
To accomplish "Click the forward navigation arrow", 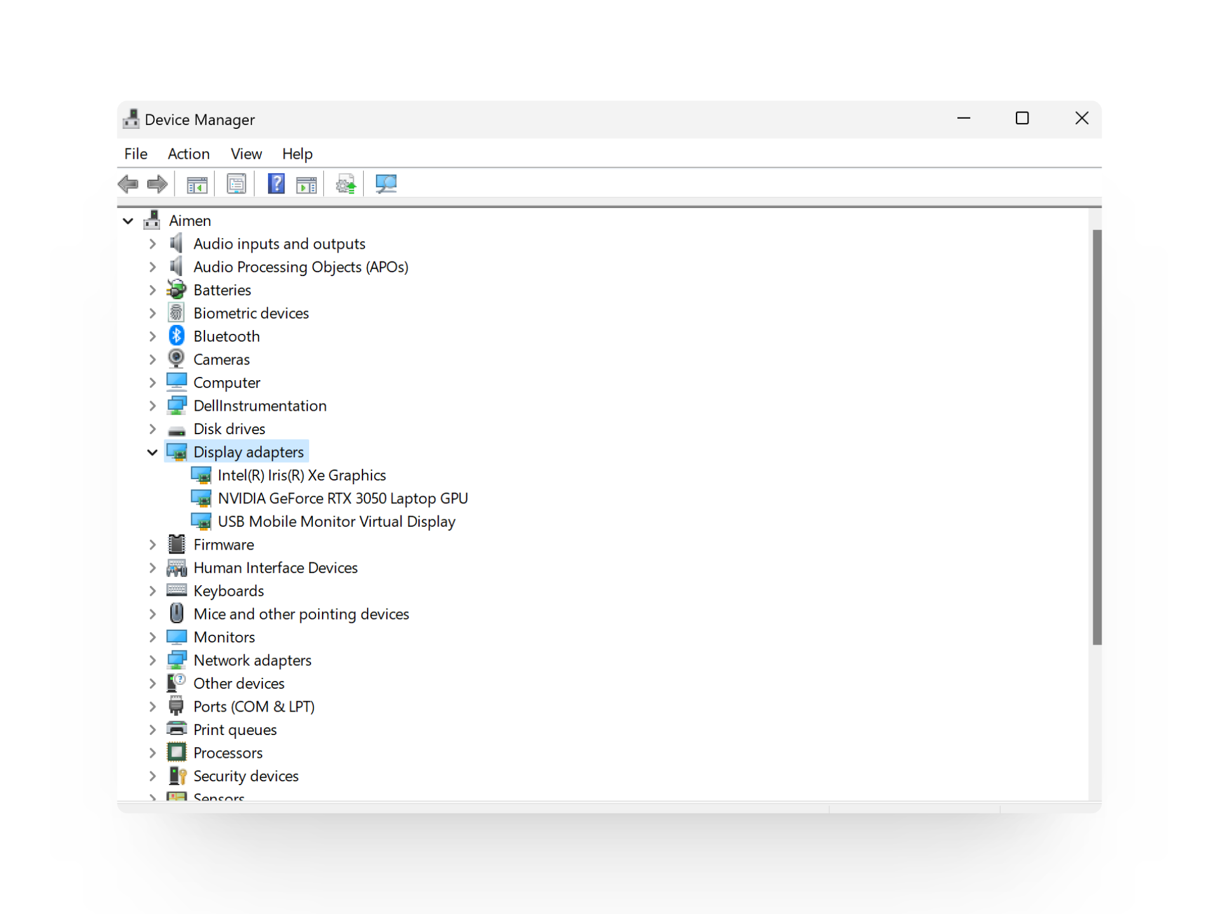I will tap(156, 184).
